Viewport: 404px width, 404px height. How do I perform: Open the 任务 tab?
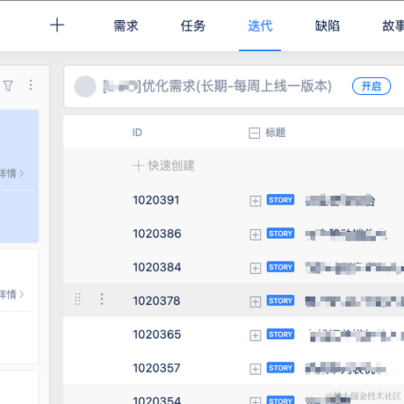193,25
